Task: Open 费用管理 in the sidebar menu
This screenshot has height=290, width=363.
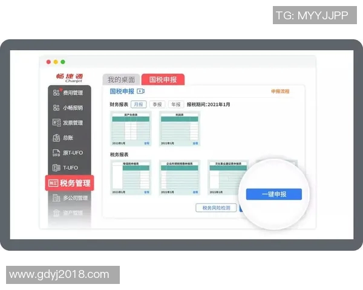Action: (x=70, y=92)
